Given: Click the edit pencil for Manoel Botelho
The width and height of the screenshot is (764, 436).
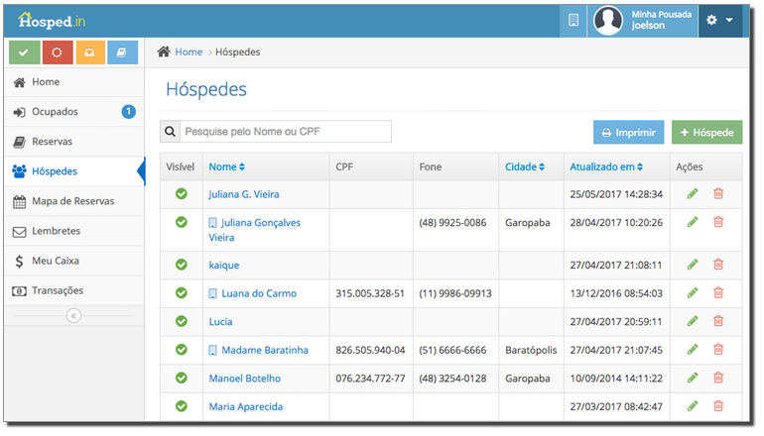Looking at the screenshot, I should point(693,379).
